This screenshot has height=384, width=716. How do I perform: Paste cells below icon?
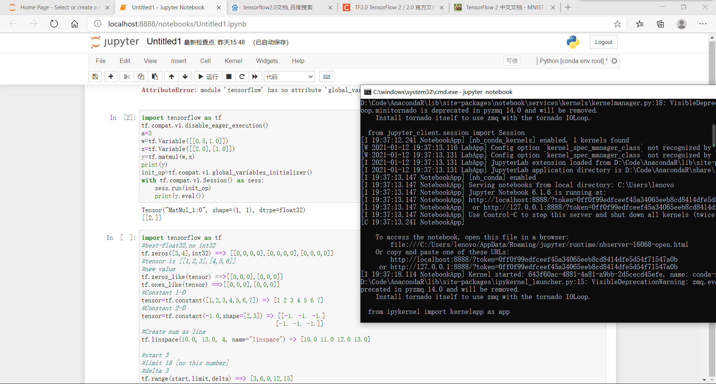coord(155,77)
